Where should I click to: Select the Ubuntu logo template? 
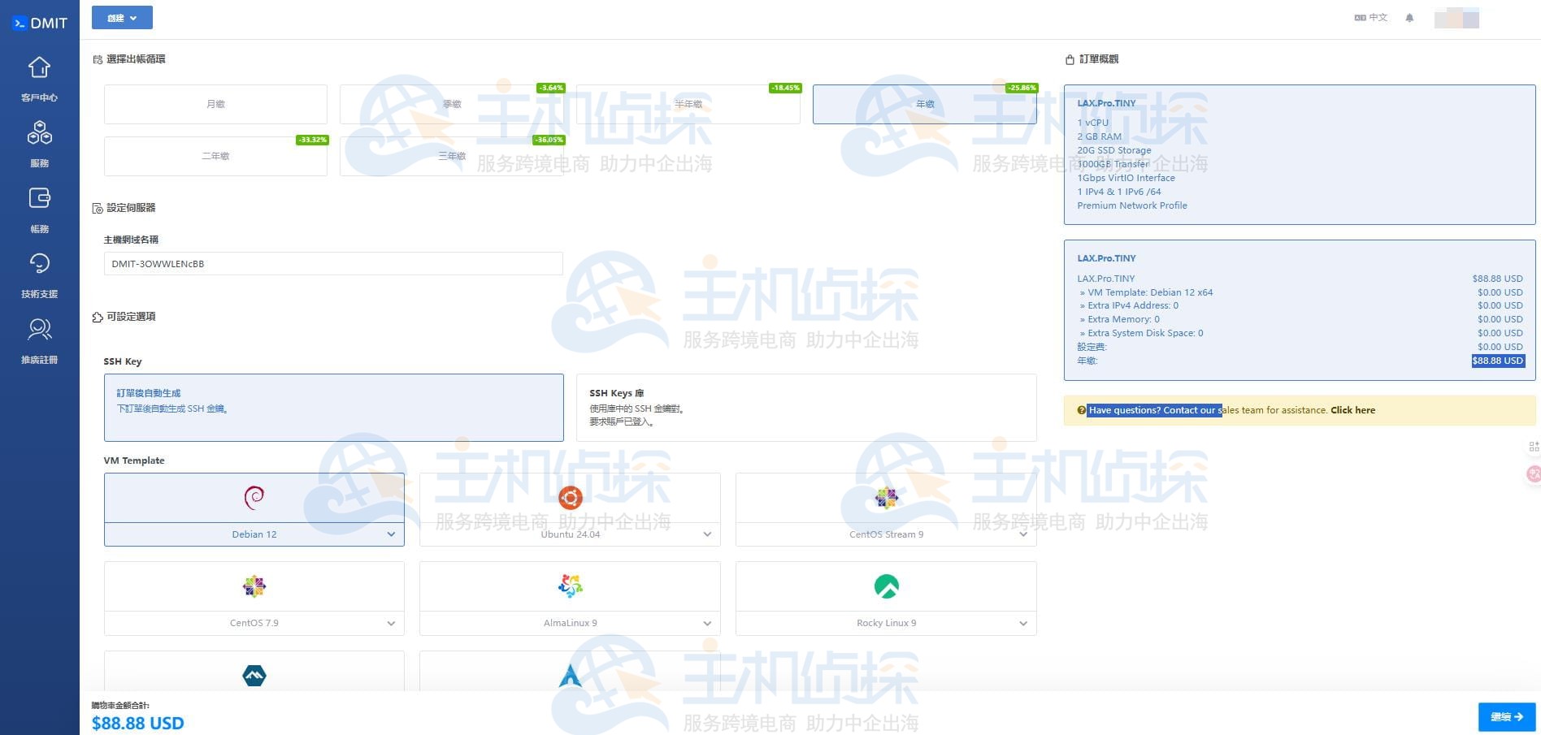[x=570, y=497]
